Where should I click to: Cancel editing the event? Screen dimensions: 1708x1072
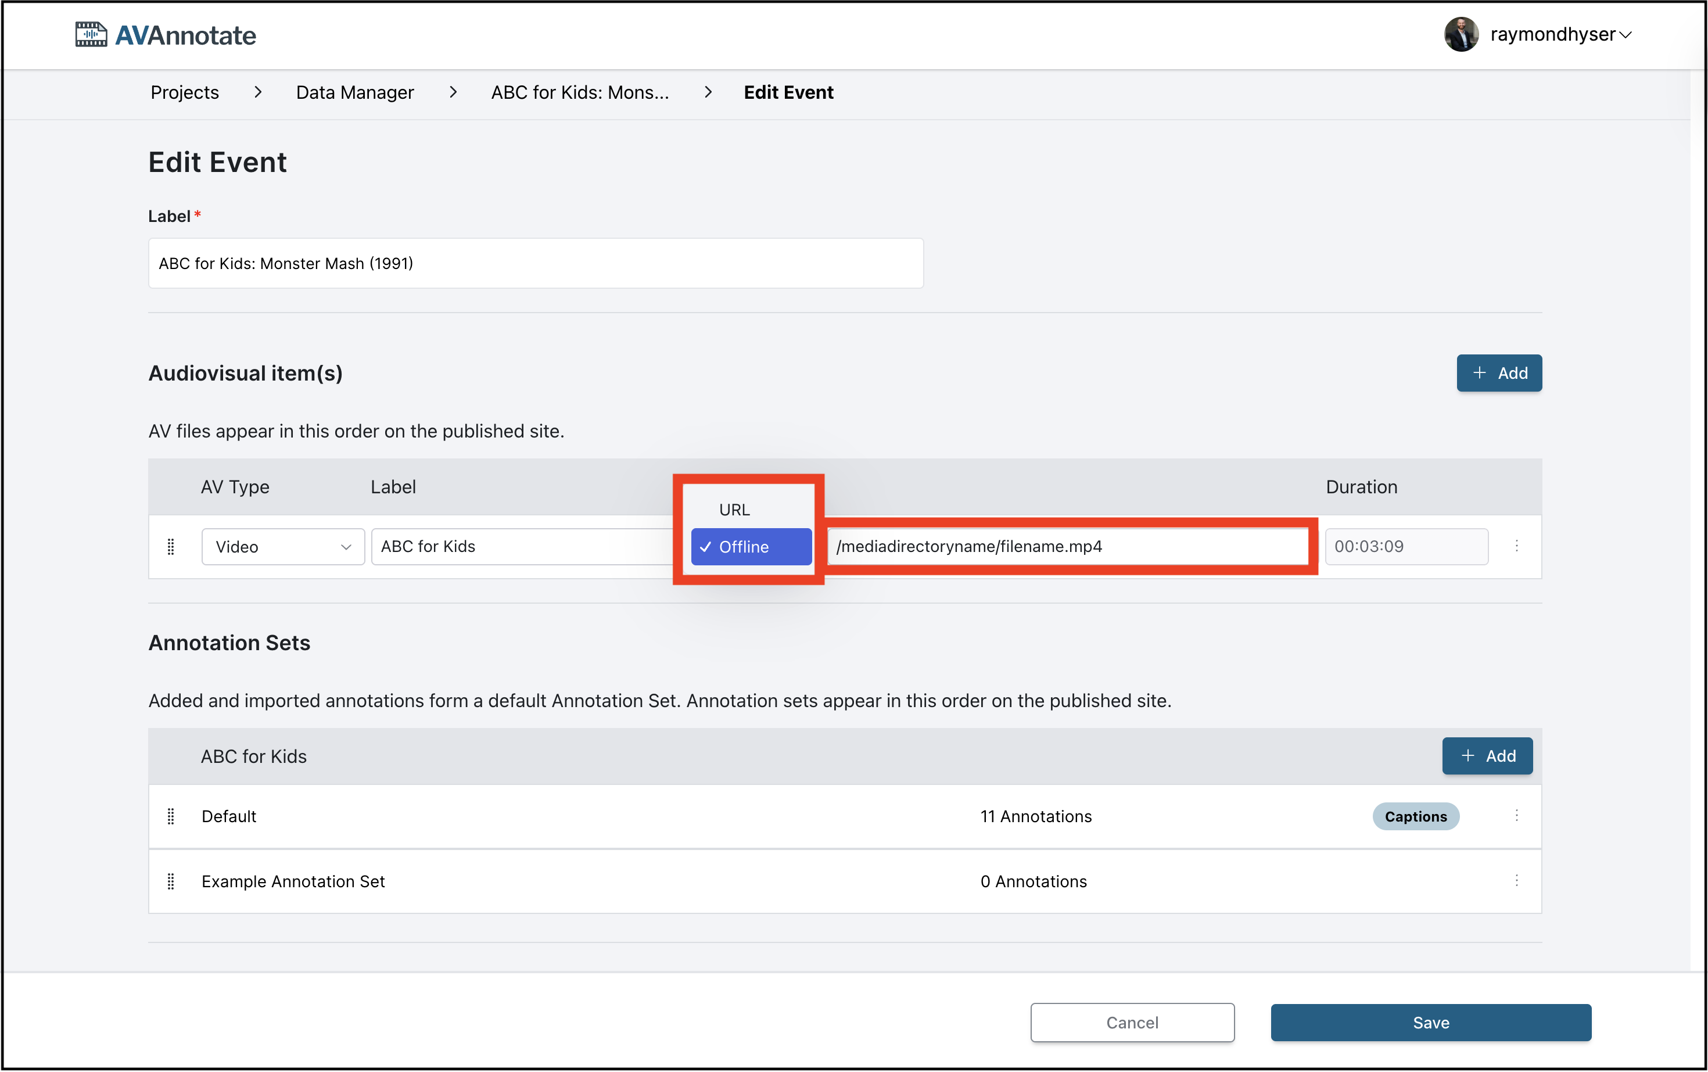pyautogui.click(x=1132, y=1023)
